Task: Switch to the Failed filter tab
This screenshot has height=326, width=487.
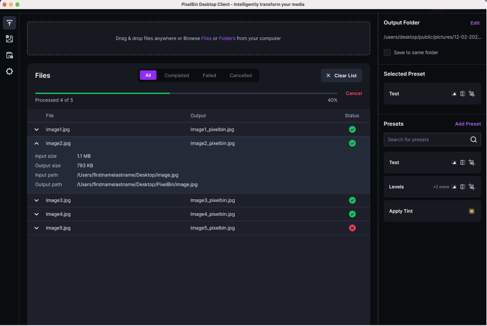Action: 209,76
